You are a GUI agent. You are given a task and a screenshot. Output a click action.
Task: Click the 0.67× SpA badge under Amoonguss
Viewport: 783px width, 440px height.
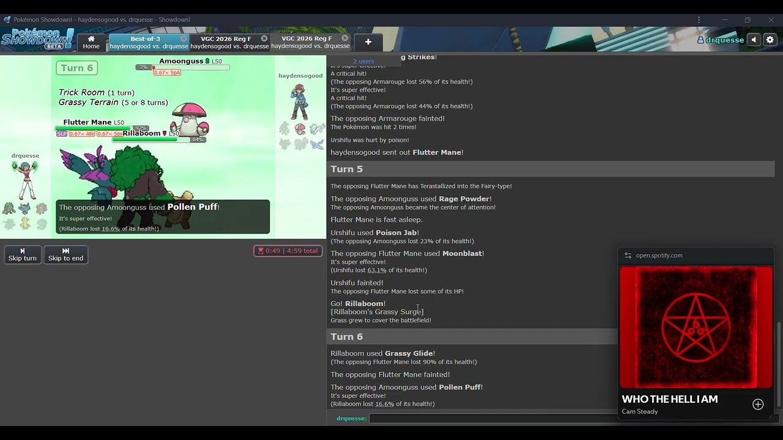click(167, 73)
